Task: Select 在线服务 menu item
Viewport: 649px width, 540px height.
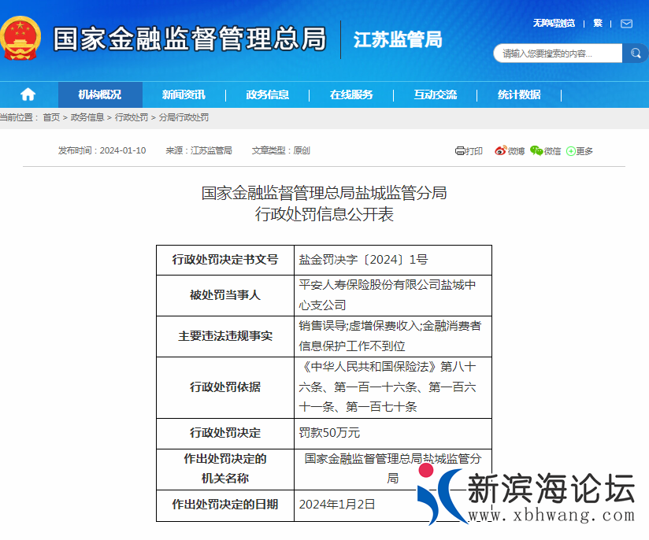Action: click(351, 94)
